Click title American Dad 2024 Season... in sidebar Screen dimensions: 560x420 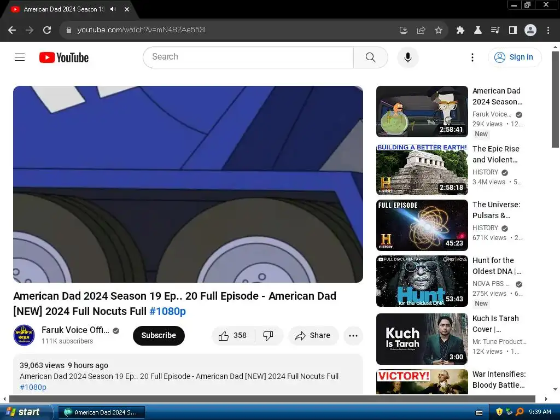click(x=497, y=96)
